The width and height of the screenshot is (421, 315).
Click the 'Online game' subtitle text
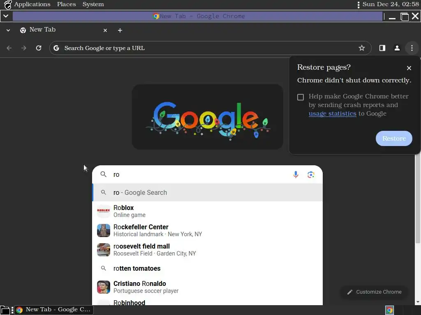(x=130, y=215)
